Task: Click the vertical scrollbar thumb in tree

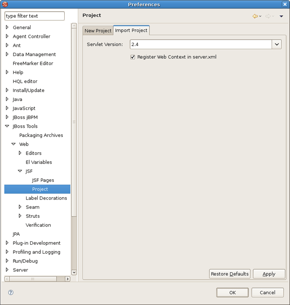Action: point(74,122)
